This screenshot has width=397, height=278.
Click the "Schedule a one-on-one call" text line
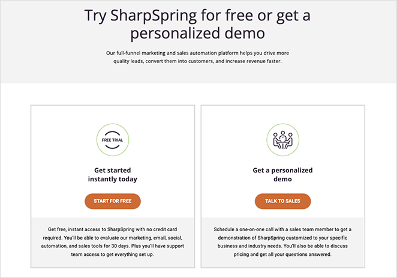(282, 229)
